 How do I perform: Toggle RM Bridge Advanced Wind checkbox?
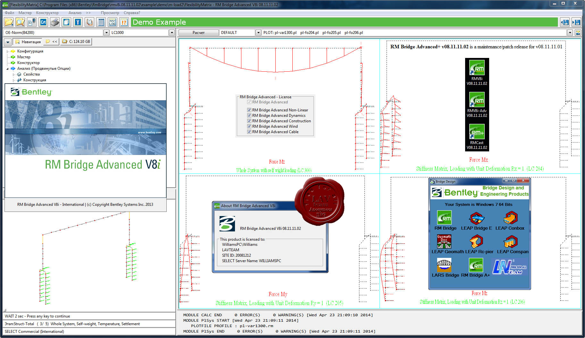(249, 126)
